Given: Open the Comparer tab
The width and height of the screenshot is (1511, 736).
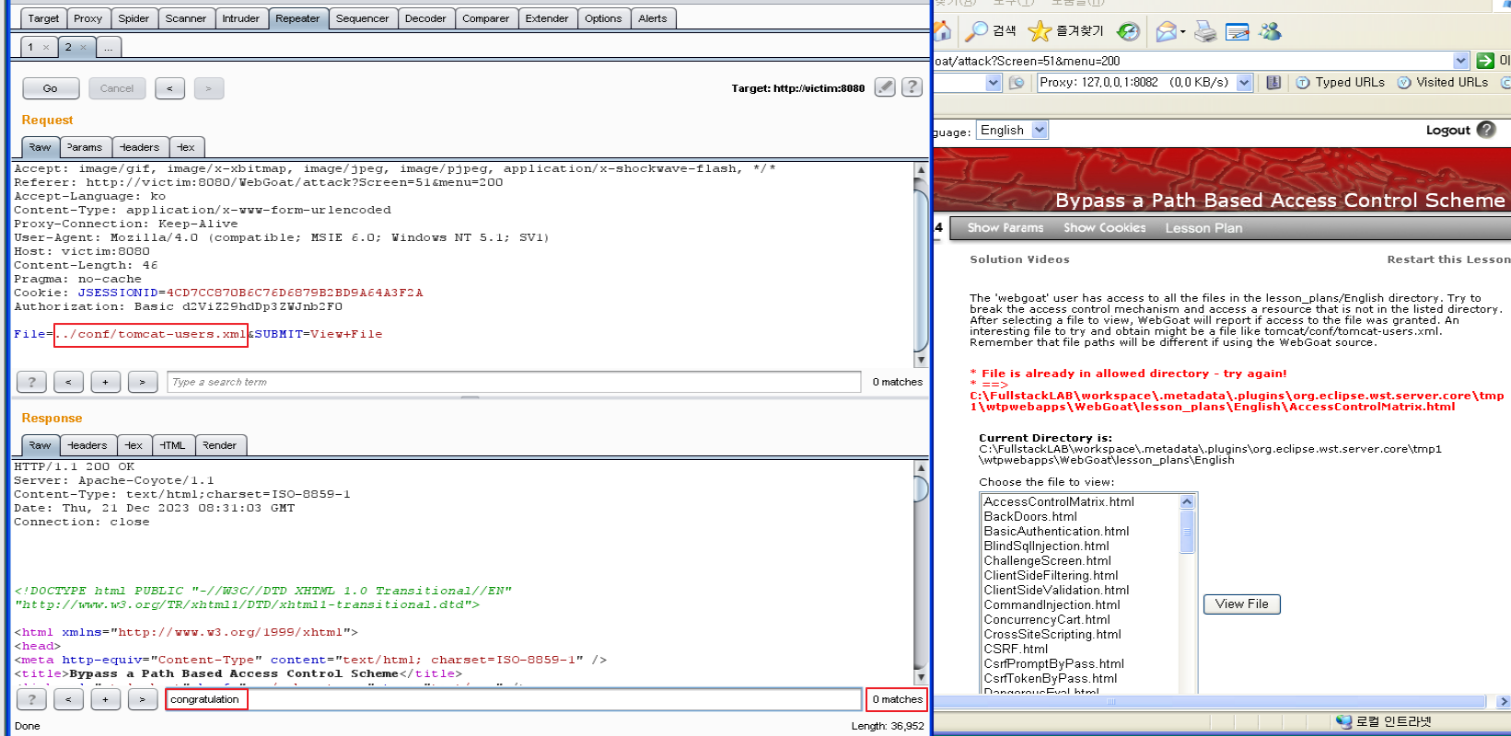Looking at the screenshot, I should pyautogui.click(x=485, y=18).
